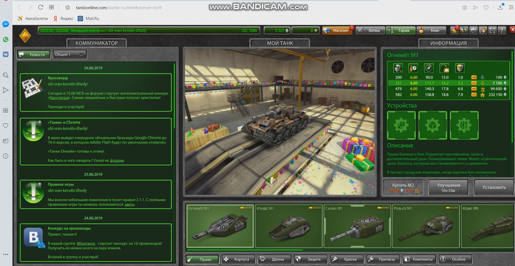The width and height of the screenshot is (515, 266).
Task: Switch to Новости news channel
Action: click(34, 54)
